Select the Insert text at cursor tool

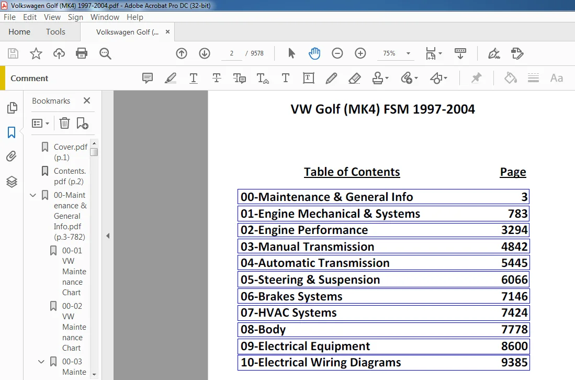[x=263, y=78]
